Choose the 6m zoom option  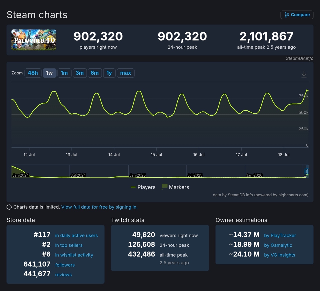point(95,73)
